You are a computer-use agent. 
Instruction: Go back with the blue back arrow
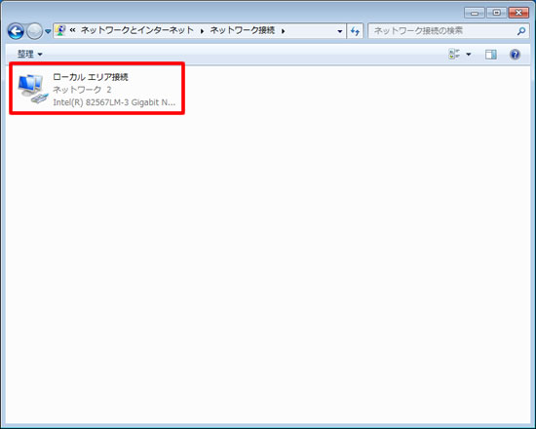(16, 31)
